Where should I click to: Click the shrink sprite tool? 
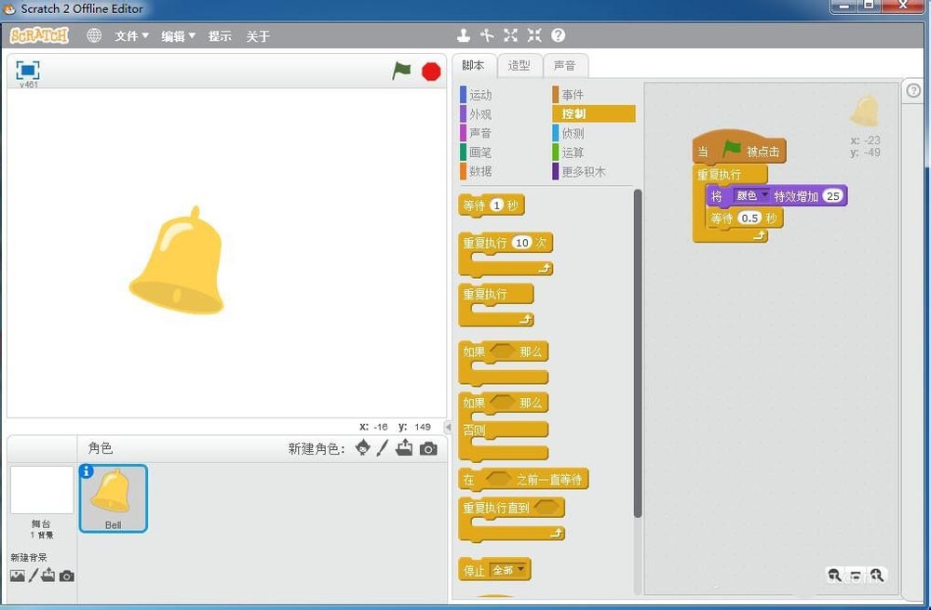click(533, 35)
